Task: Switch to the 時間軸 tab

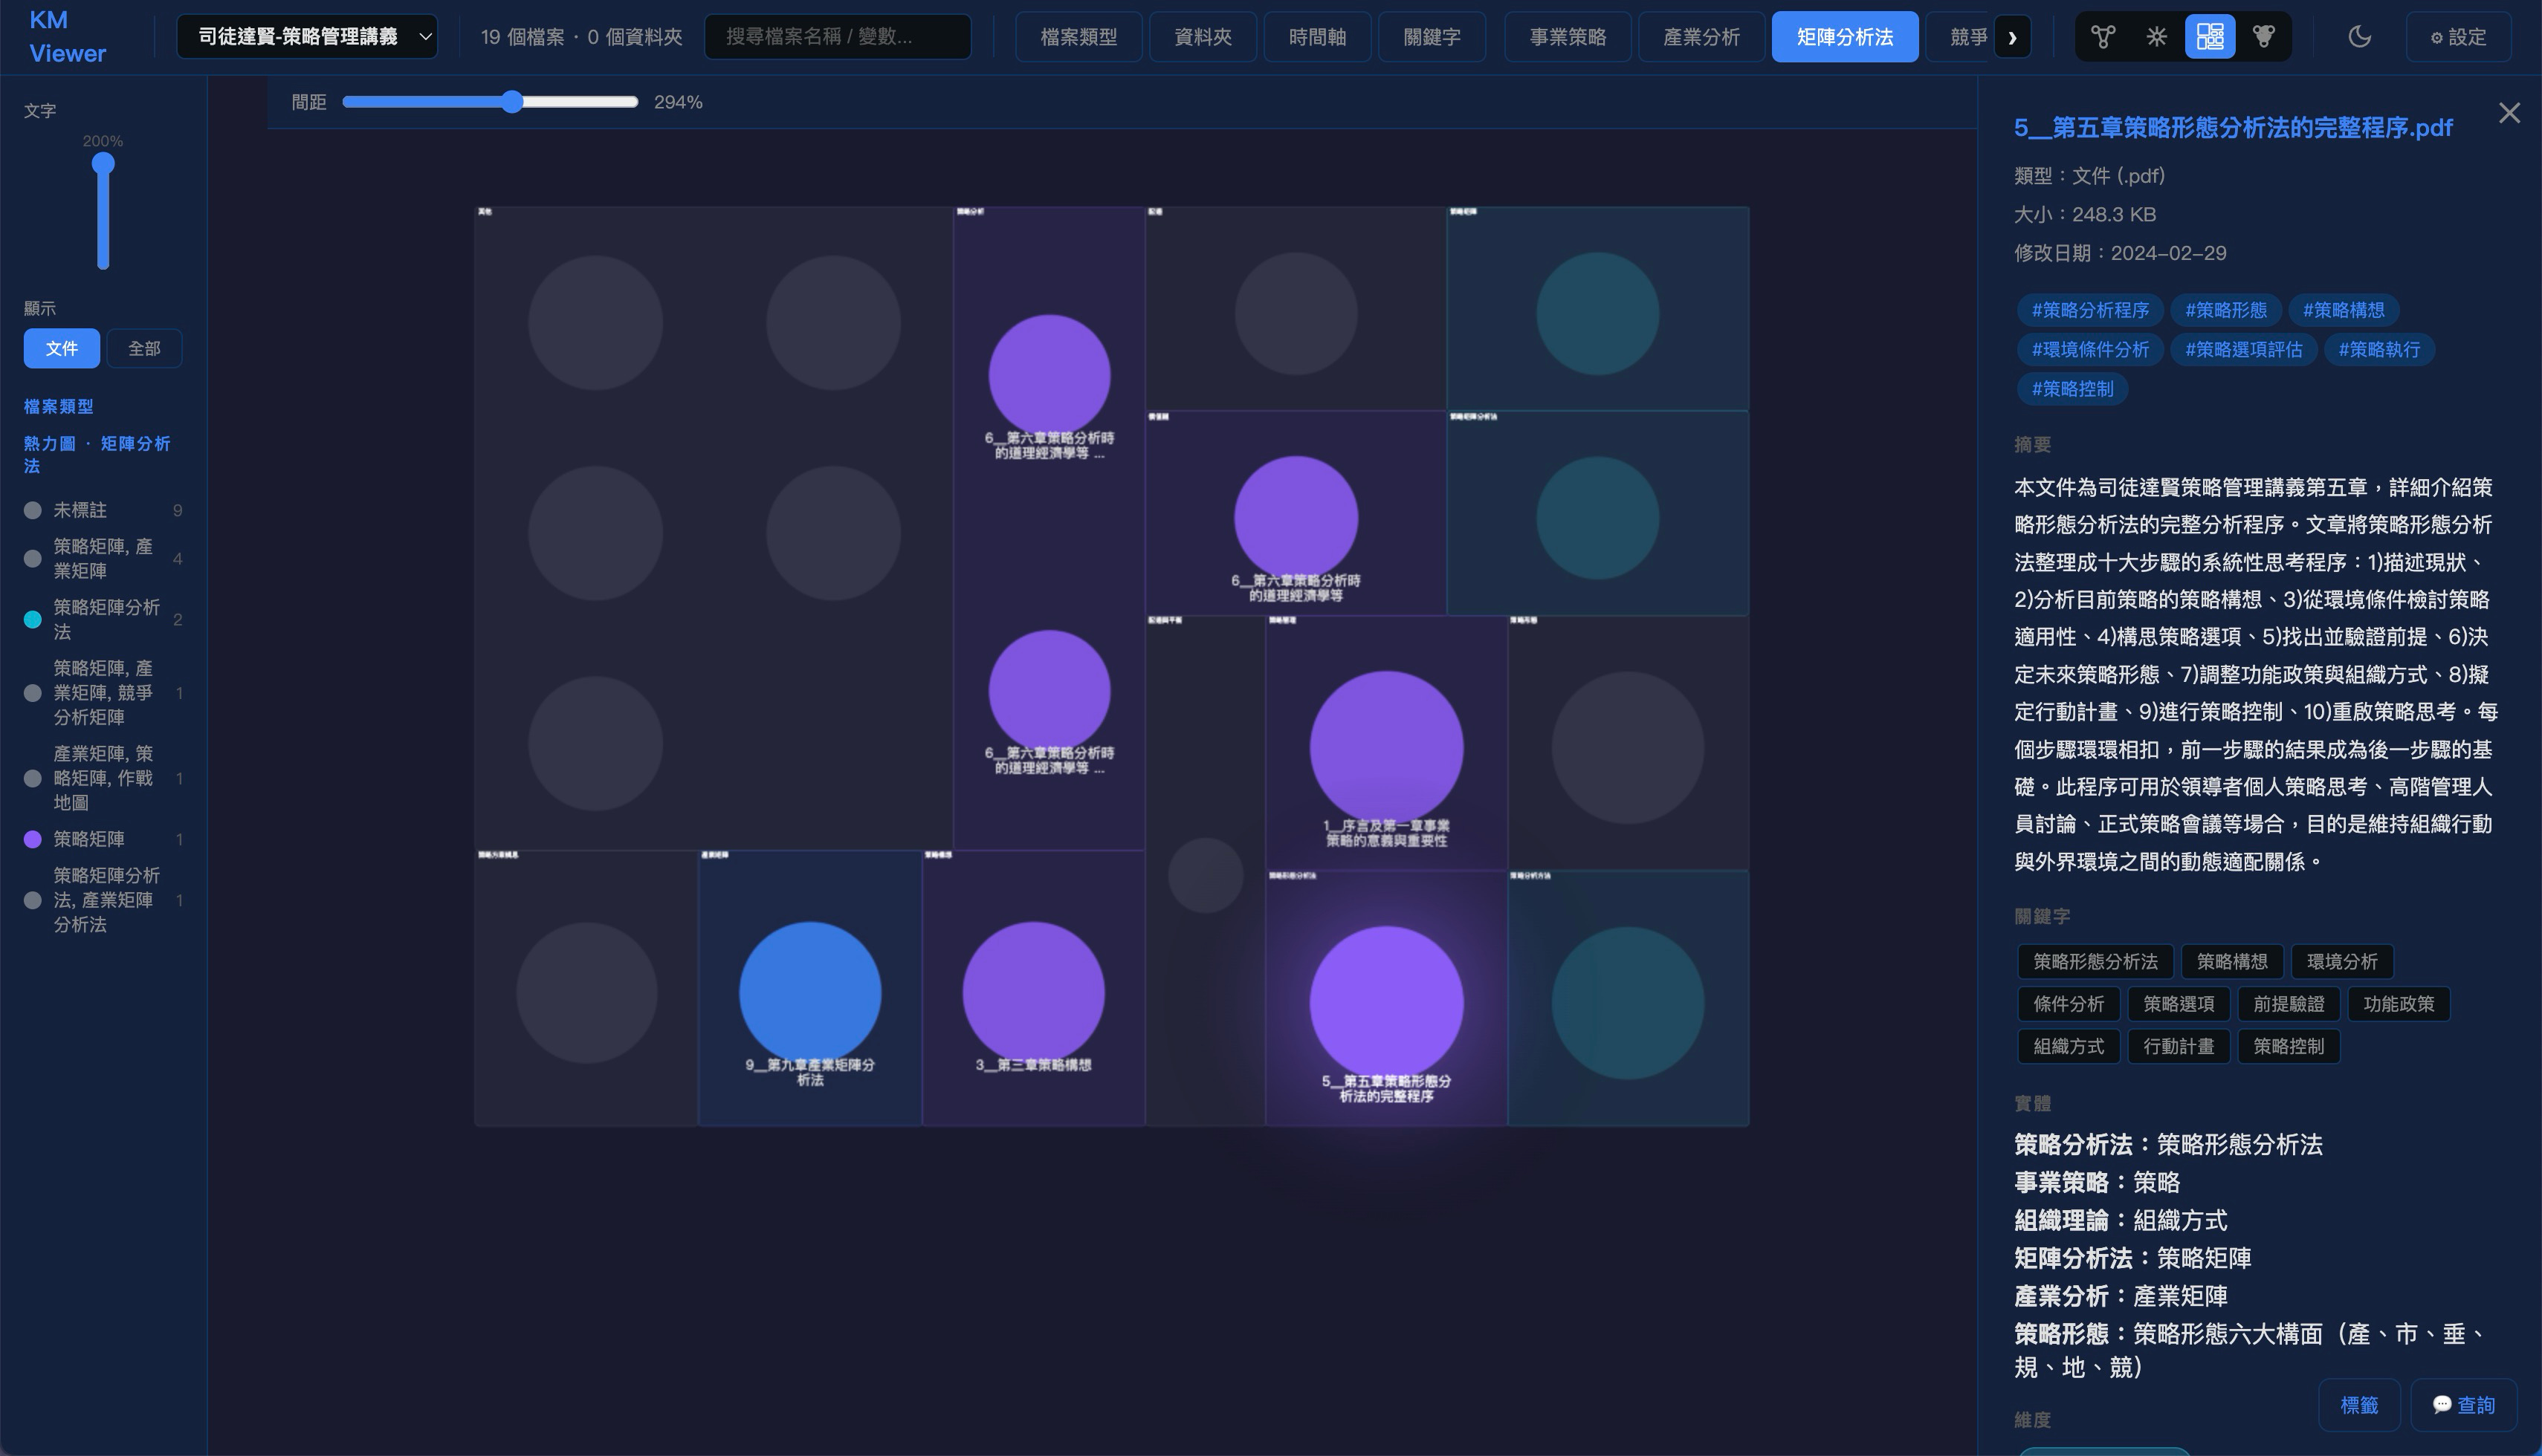Action: tap(1316, 37)
